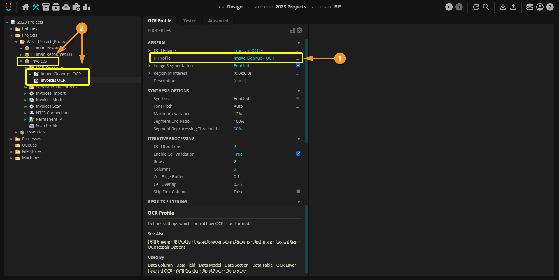Screen dimensions: 559x280
Task: Save properties with the disk icon
Action: pyautogui.click(x=292, y=30)
